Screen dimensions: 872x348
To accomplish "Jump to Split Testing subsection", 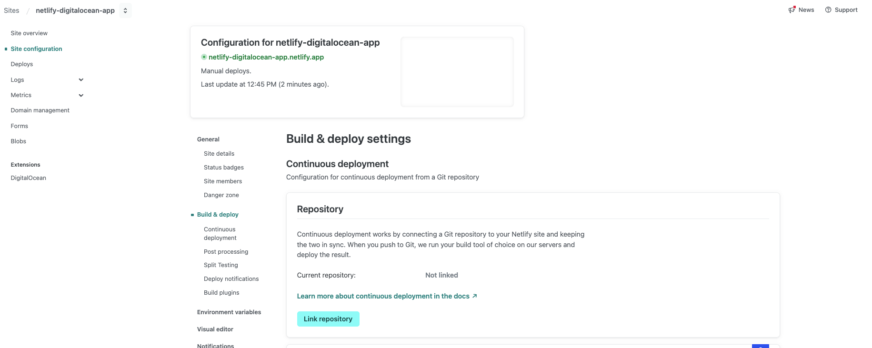I will tap(221, 265).
